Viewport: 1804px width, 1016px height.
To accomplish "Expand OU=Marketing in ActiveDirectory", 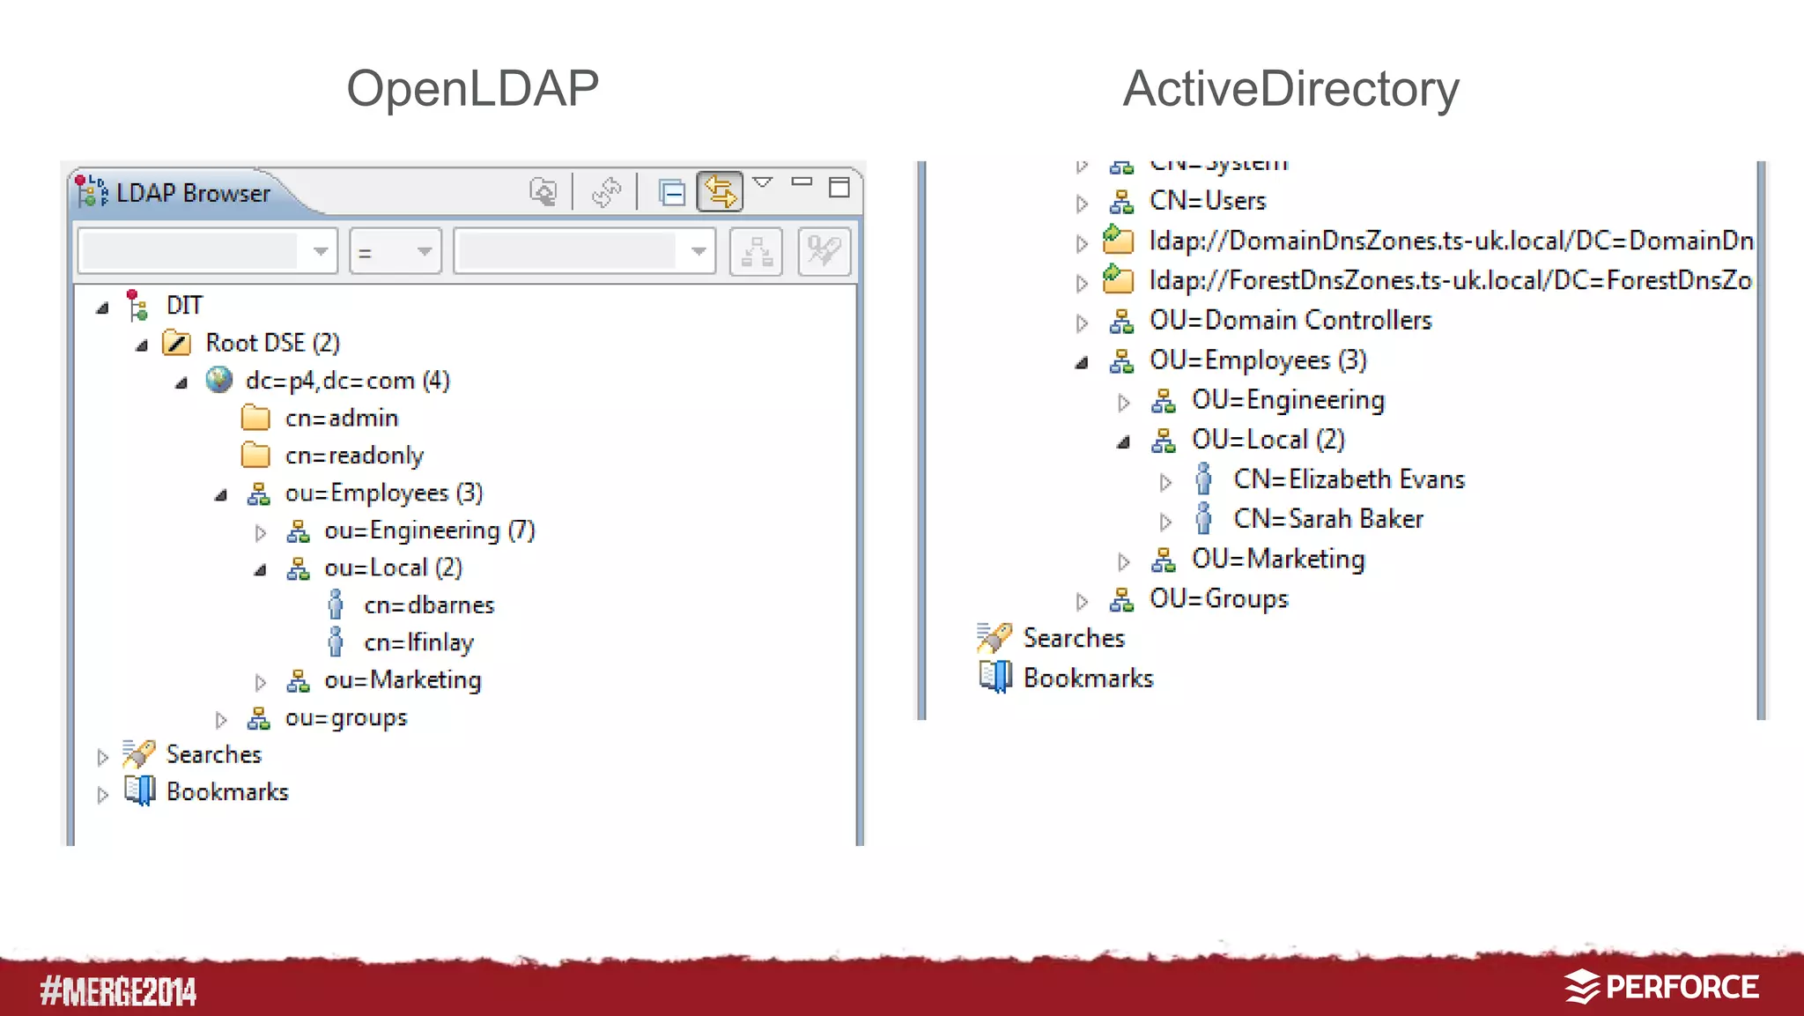I will pos(1123,561).
